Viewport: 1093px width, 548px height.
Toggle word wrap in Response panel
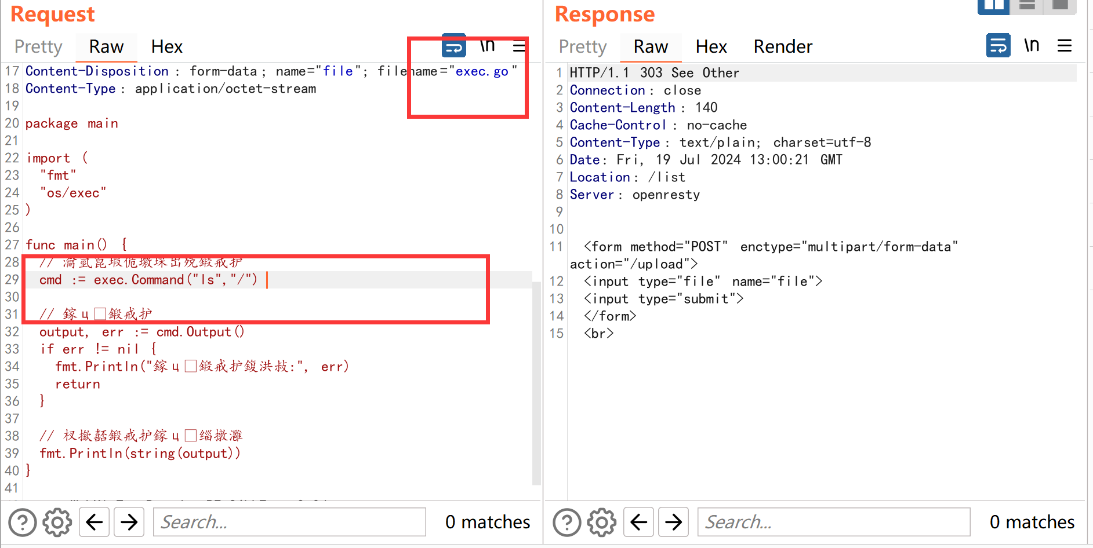point(998,45)
